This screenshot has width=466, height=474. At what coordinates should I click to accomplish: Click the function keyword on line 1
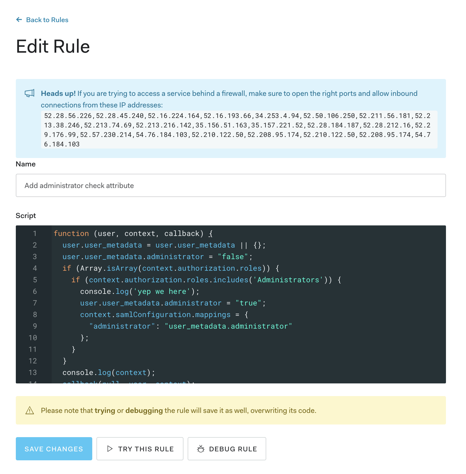click(x=71, y=234)
